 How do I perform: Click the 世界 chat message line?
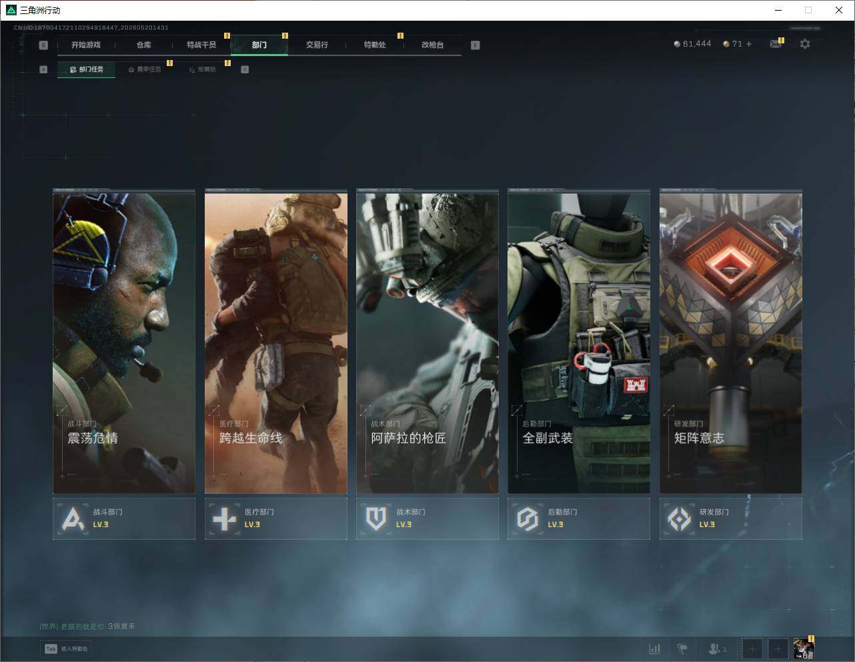(x=87, y=627)
